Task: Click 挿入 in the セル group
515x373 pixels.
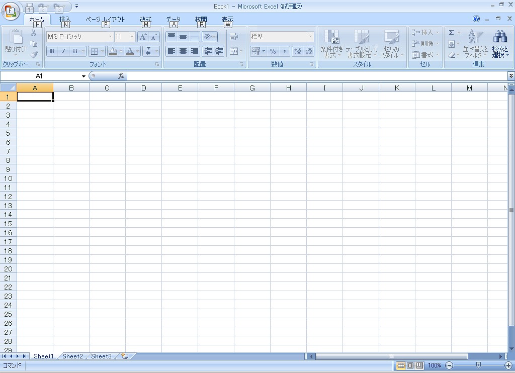Action: [x=425, y=33]
